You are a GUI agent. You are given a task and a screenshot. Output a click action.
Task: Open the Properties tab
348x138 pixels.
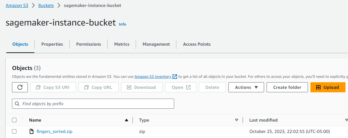52,44
